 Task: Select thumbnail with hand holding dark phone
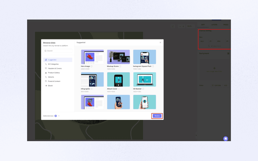tap(118, 102)
